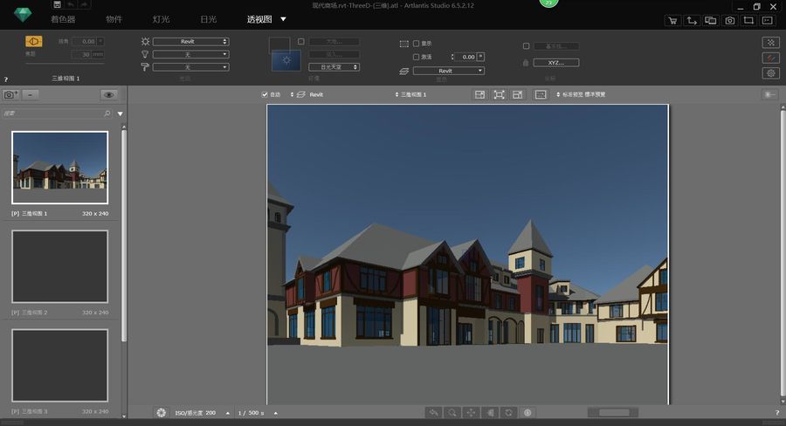
Task: Click the window layout icon above preview
Action: 517,95
